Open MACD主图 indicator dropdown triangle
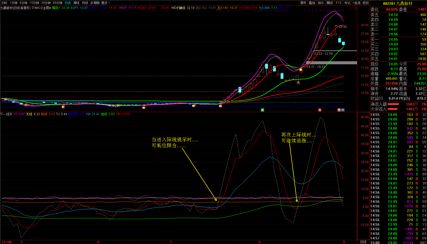Image resolution: width=427 pixels, height=244 pixels. (33, 8)
